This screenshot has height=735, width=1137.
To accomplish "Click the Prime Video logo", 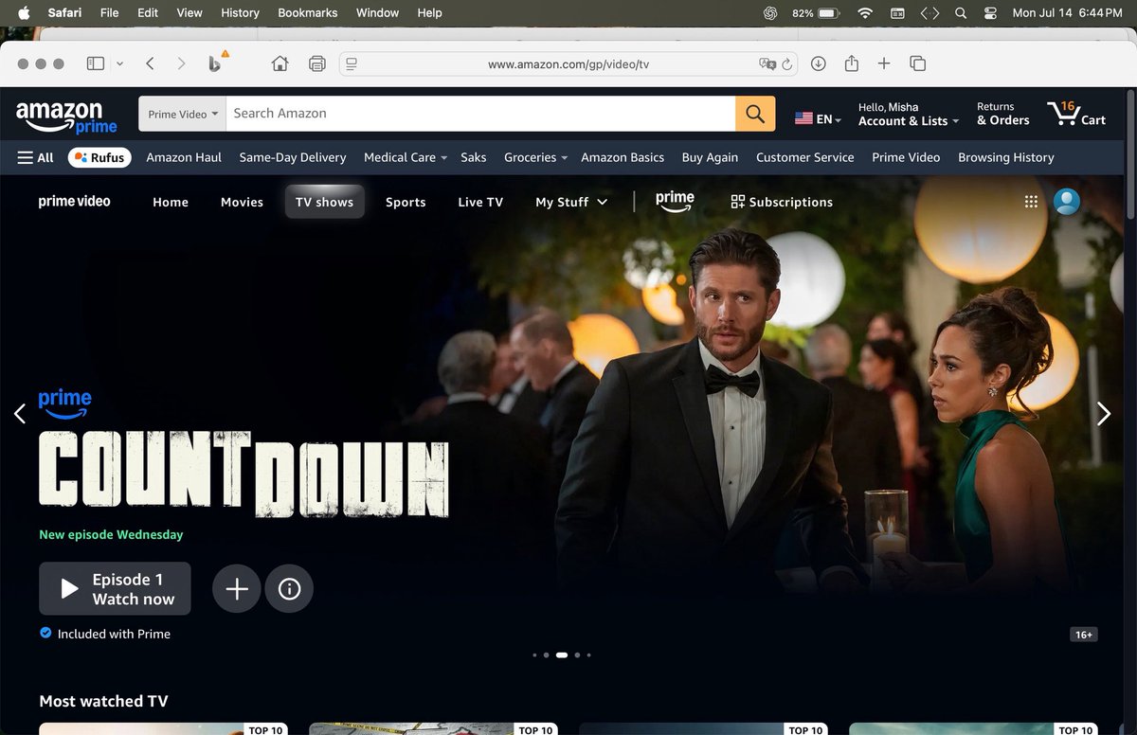I will click(74, 202).
